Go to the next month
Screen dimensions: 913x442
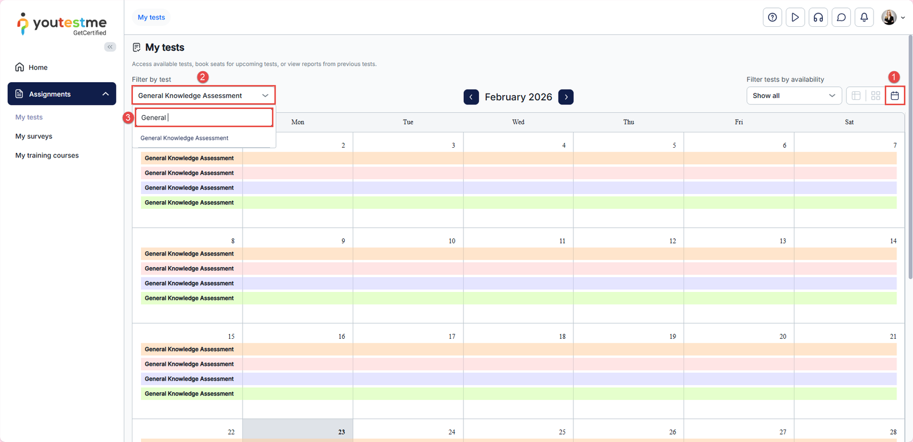566,97
